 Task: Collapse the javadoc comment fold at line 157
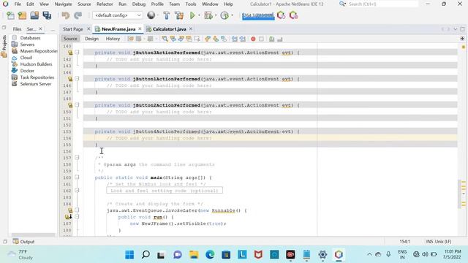[77, 158]
